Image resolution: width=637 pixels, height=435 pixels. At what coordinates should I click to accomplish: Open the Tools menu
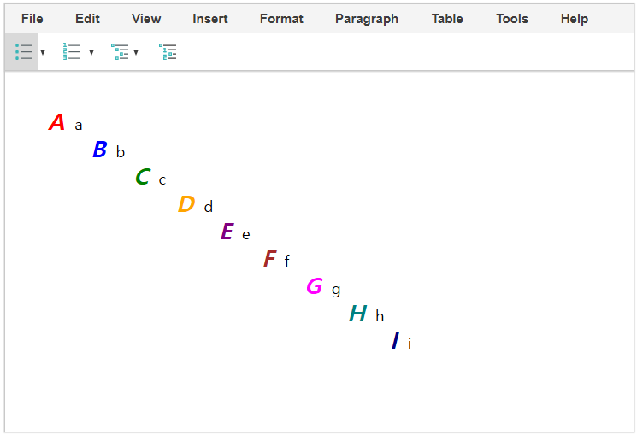point(512,19)
